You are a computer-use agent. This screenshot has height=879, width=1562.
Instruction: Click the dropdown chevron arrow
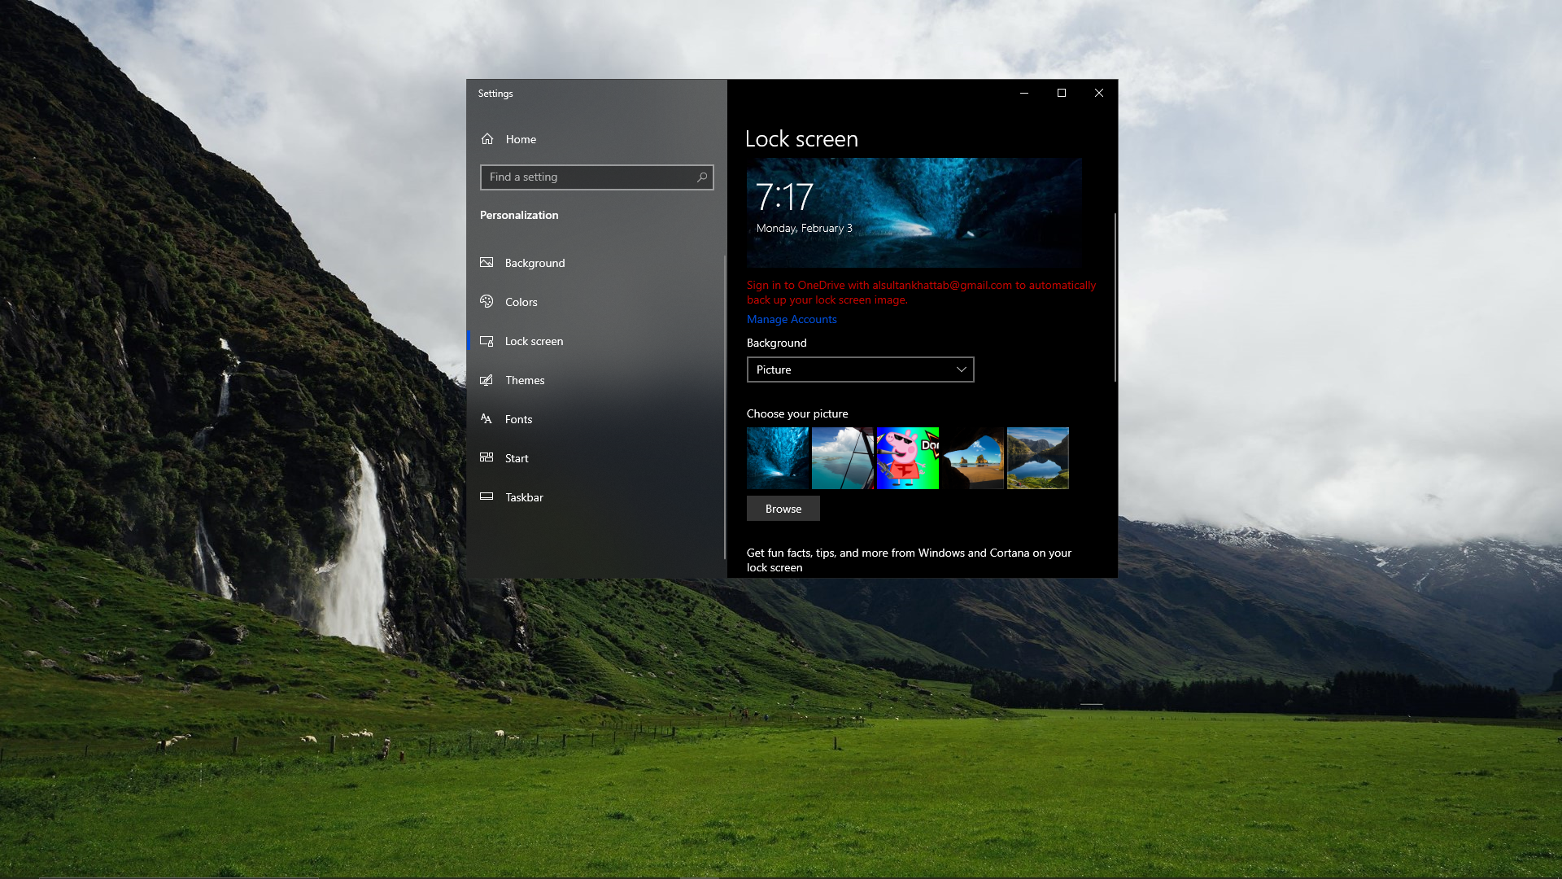[961, 370]
